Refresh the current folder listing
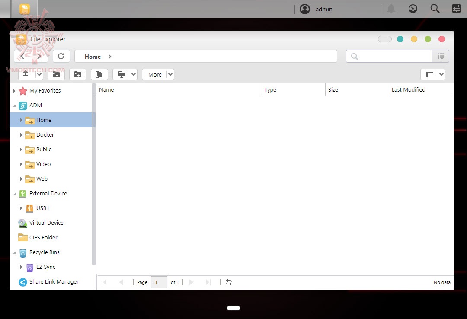467x319 pixels. 61,56
